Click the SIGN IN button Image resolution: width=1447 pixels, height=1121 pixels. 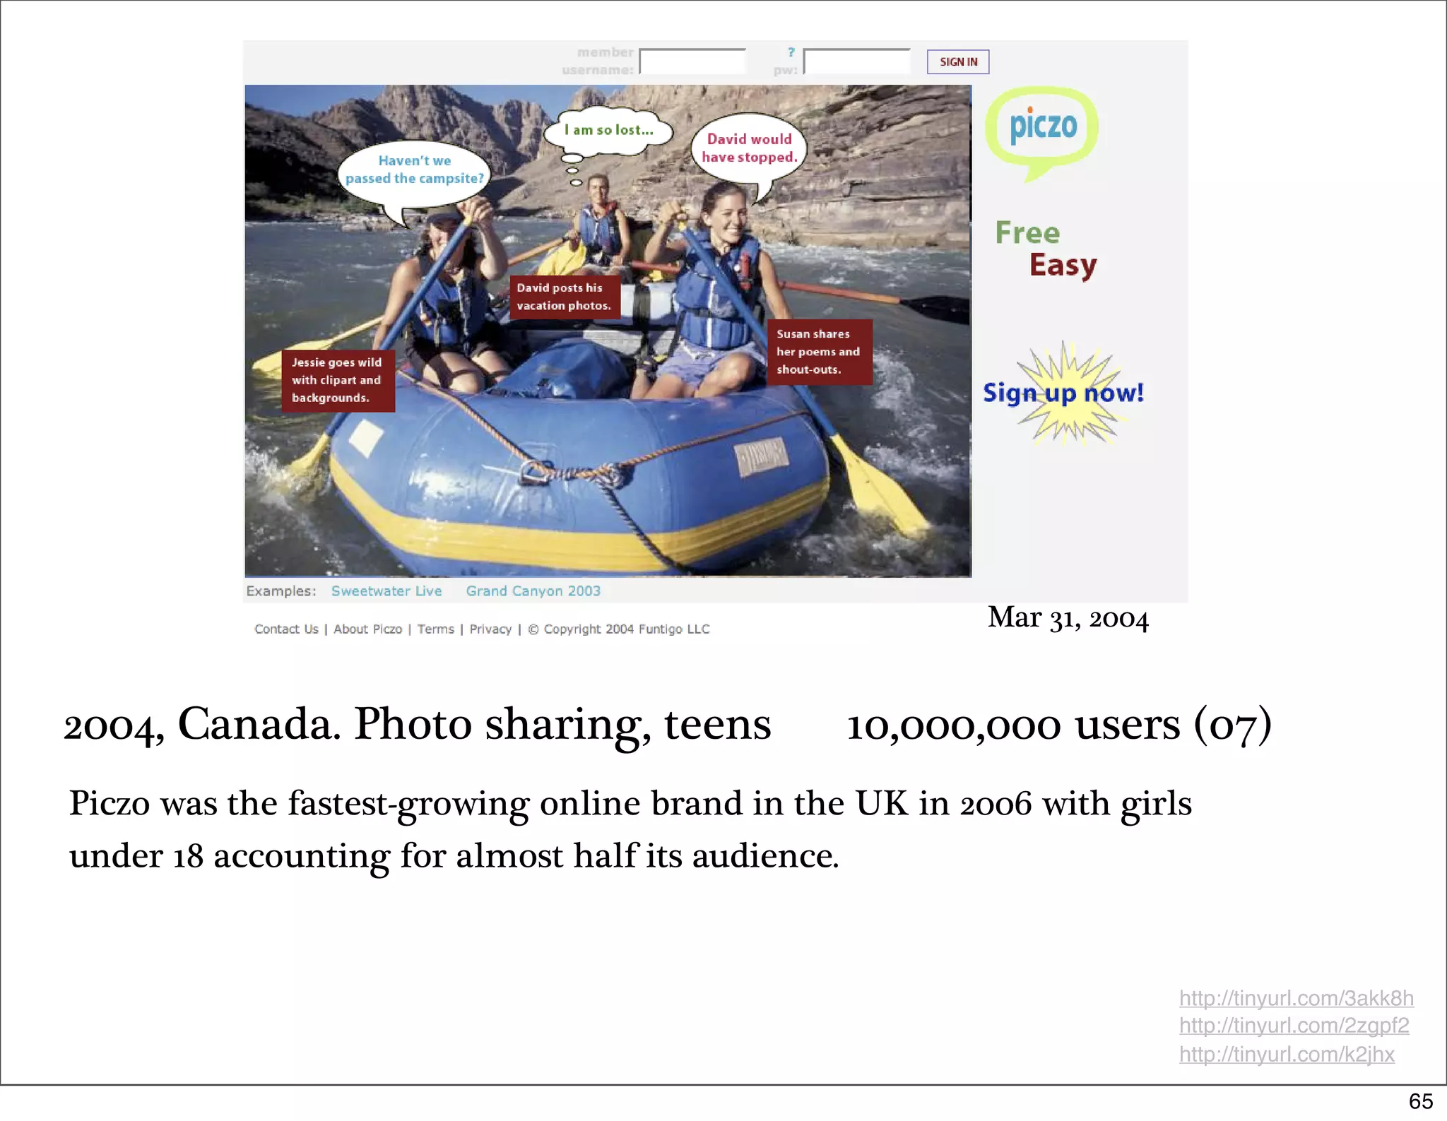[x=958, y=62]
